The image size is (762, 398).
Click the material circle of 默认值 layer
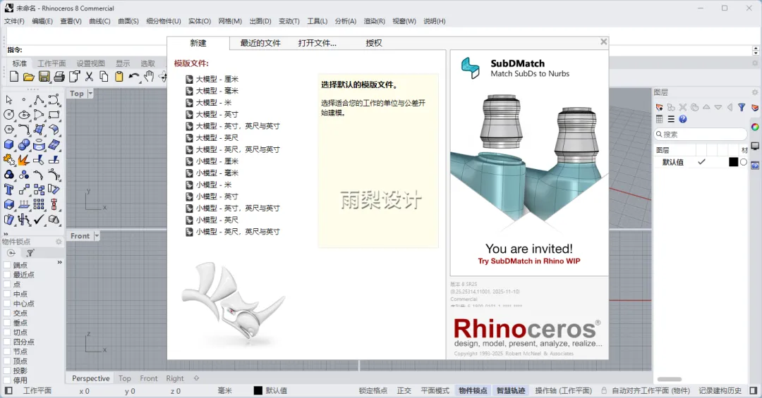click(744, 162)
